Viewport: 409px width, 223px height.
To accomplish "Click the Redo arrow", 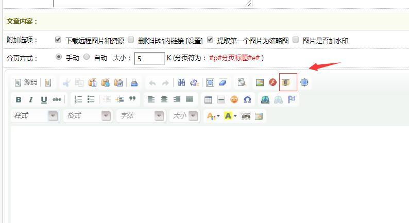I will [165, 83].
